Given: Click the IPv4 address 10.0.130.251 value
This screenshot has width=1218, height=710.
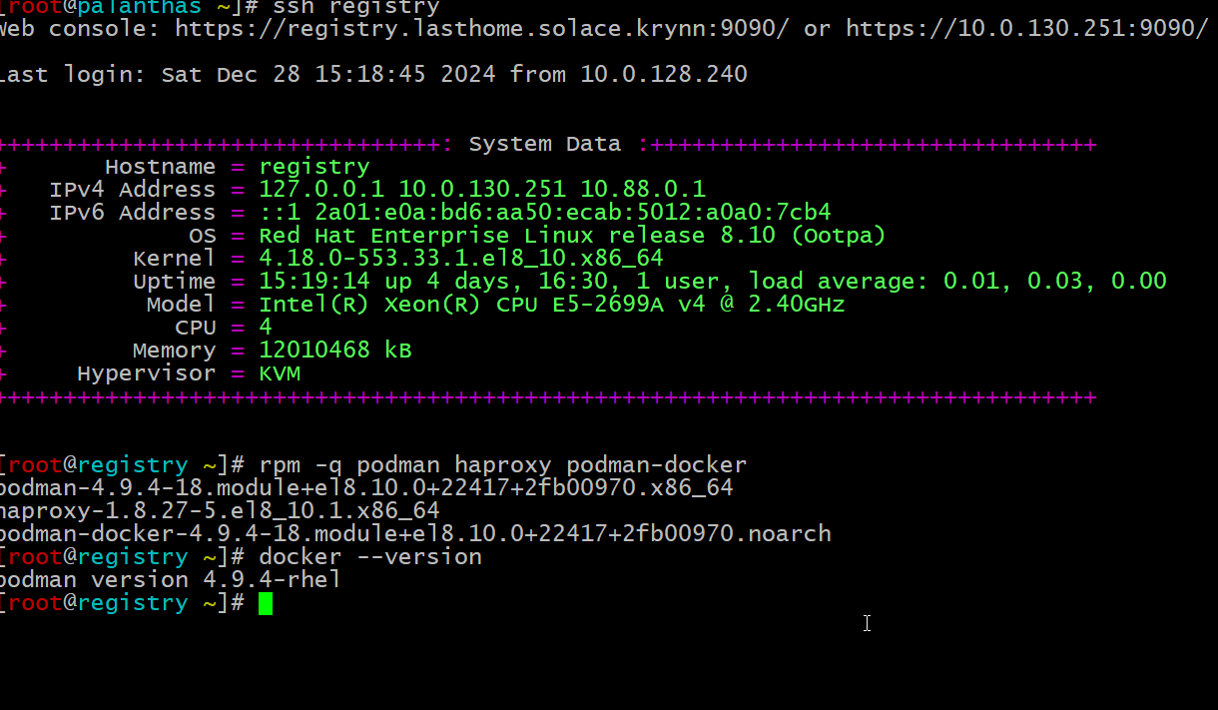Looking at the screenshot, I should [x=482, y=190].
